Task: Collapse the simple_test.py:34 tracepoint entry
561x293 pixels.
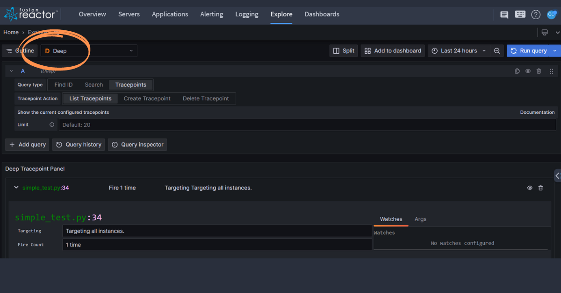Action: [16, 188]
